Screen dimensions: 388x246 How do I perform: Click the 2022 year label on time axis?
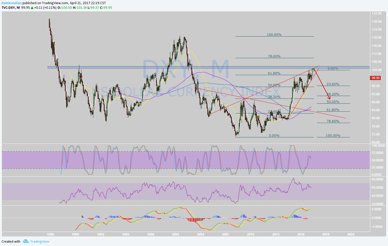tap(351, 234)
